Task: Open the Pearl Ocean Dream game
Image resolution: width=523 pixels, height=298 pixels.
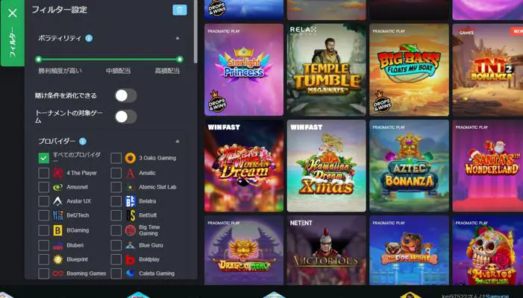Action: [x=244, y=166]
